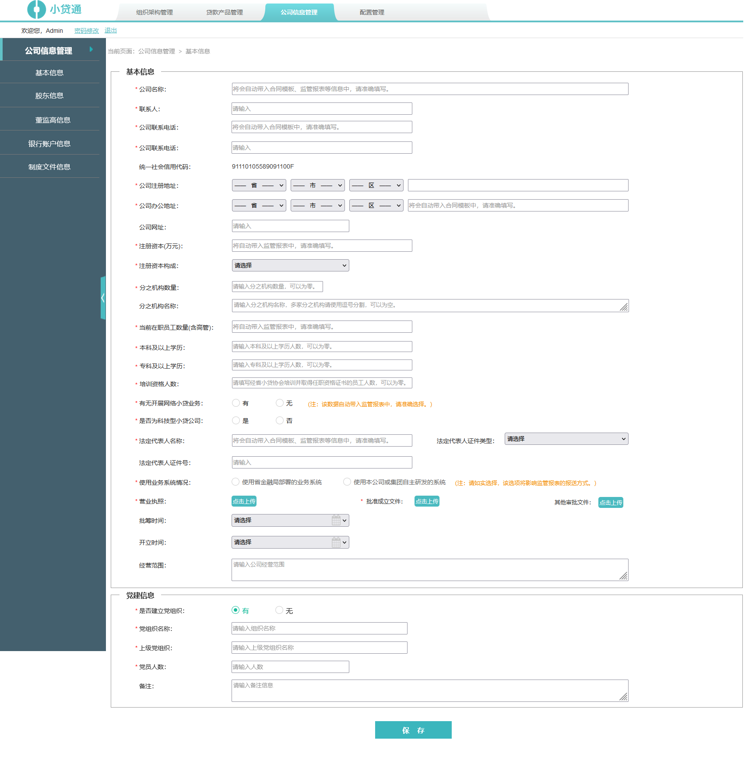Viewport: 745px width, 782px height.
Task: Choose 使用本公司或集团自主研发的系统 radio option
Action: click(347, 482)
